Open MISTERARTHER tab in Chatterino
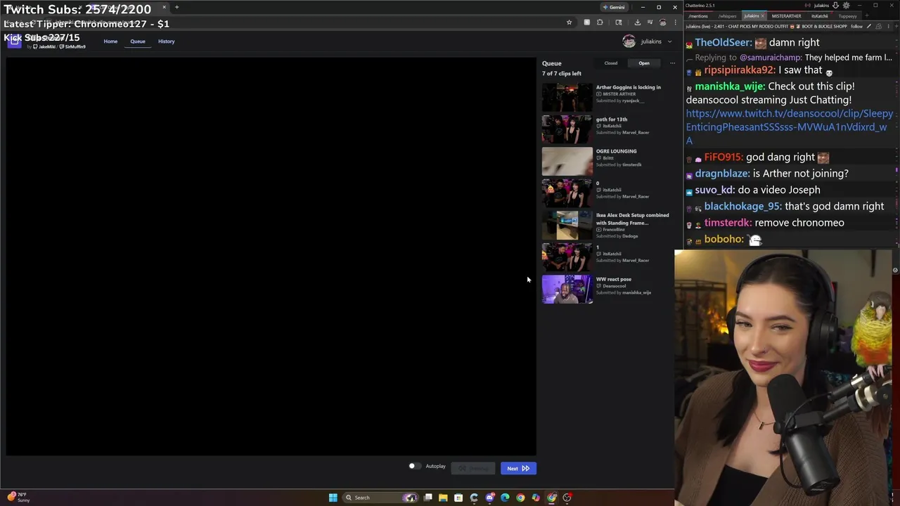Viewport: 900px width, 506px height. click(x=786, y=16)
